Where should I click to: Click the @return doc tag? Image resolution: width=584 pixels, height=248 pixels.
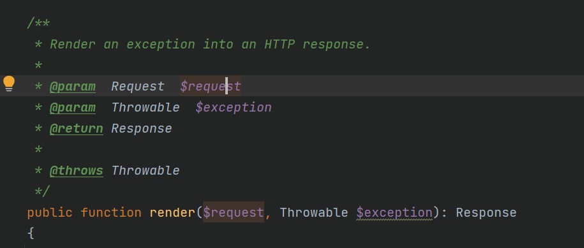pyautogui.click(x=77, y=128)
